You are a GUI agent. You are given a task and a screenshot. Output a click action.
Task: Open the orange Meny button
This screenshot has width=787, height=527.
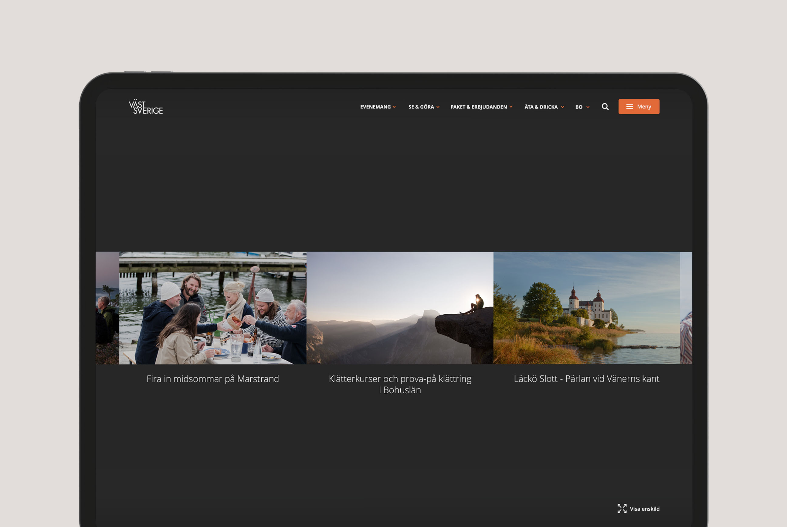pos(639,107)
